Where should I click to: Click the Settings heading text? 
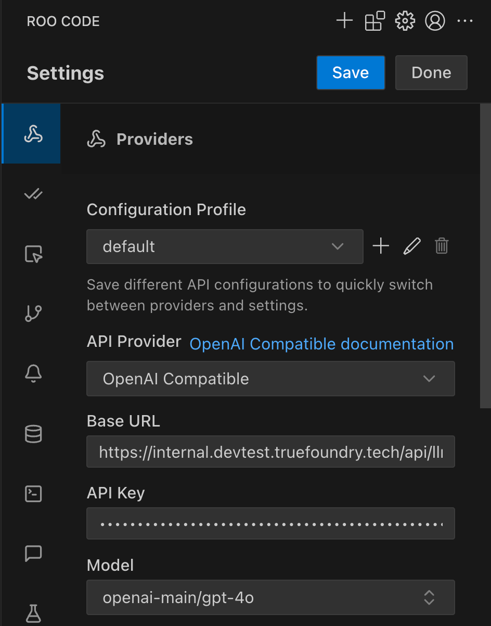[x=66, y=73]
